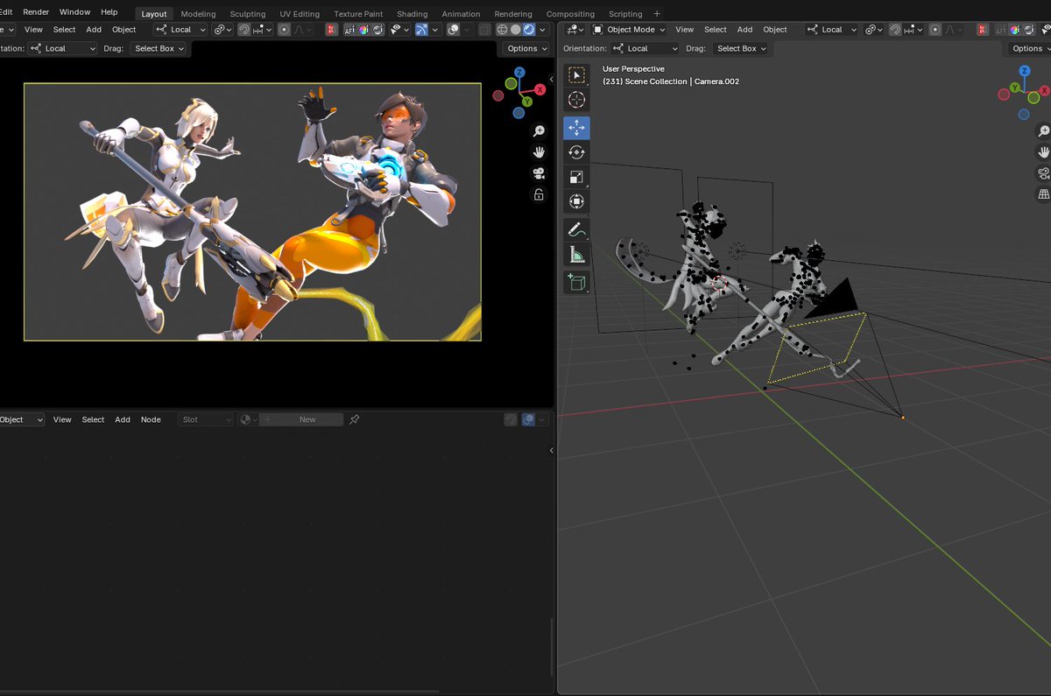Toggle snapping magnet in left viewport header
This screenshot has width=1051, height=696.
(244, 30)
